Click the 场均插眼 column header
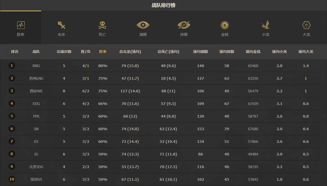Viewport: 327px width, 186px height. click(x=201, y=52)
